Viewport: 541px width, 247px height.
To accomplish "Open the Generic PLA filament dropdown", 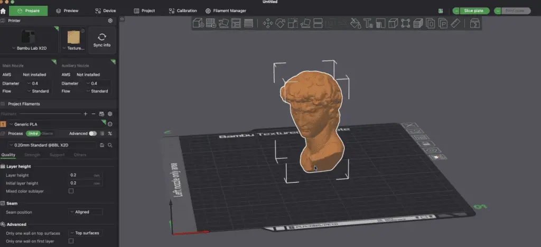I will pyautogui.click(x=57, y=124).
